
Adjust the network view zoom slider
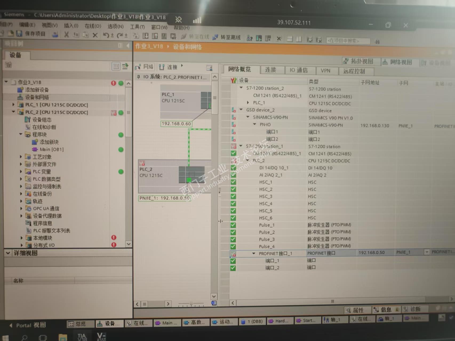click(x=191, y=303)
